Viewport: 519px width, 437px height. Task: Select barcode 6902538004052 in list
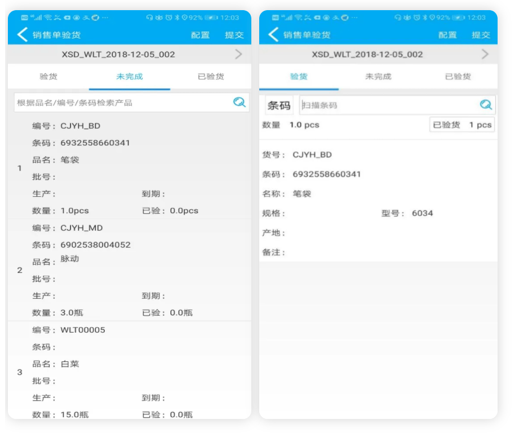95,245
